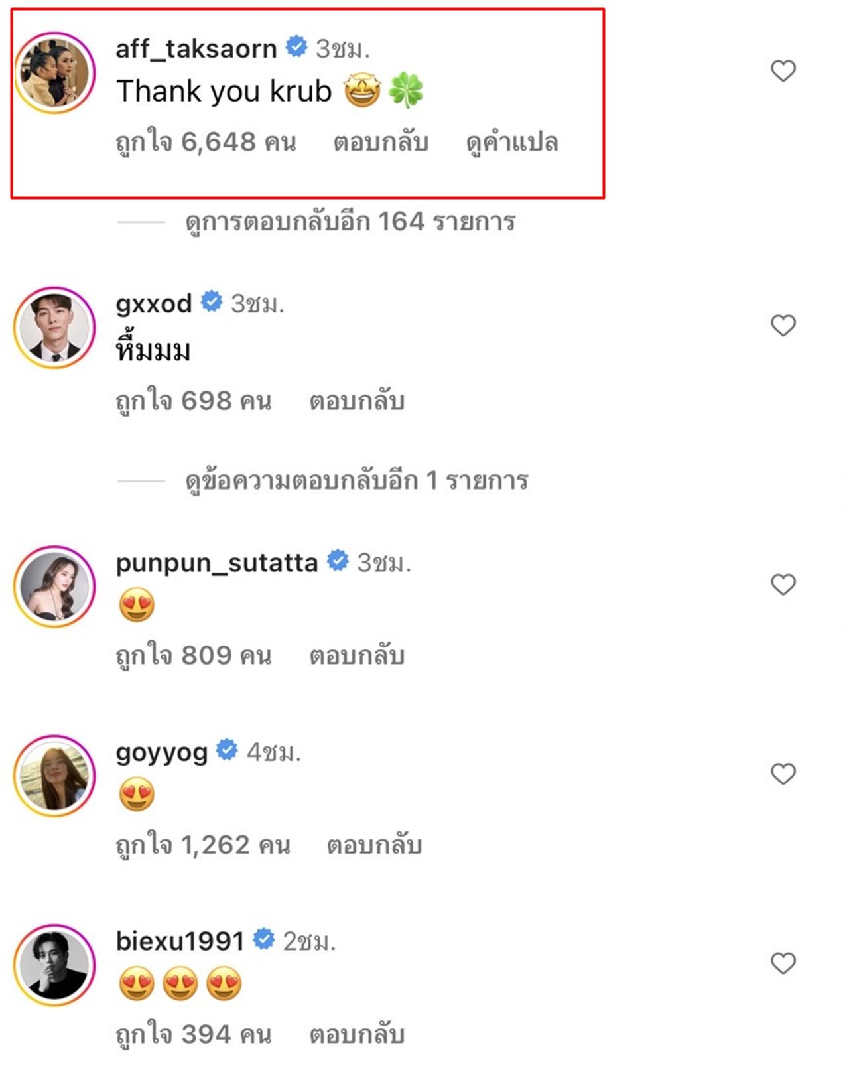
Task: View punpun_sutatta's profile photo story
Action: (55, 586)
